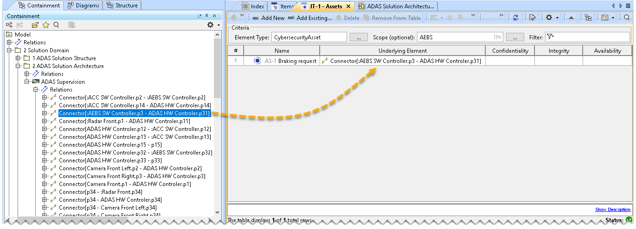The height and width of the screenshot is (229, 636).
Task: Click the export table icon beside the refresh button
Action: [x=532, y=18]
